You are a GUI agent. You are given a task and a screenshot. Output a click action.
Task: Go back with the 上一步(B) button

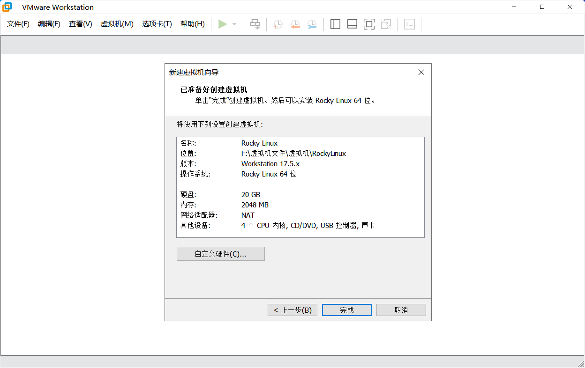coord(292,310)
